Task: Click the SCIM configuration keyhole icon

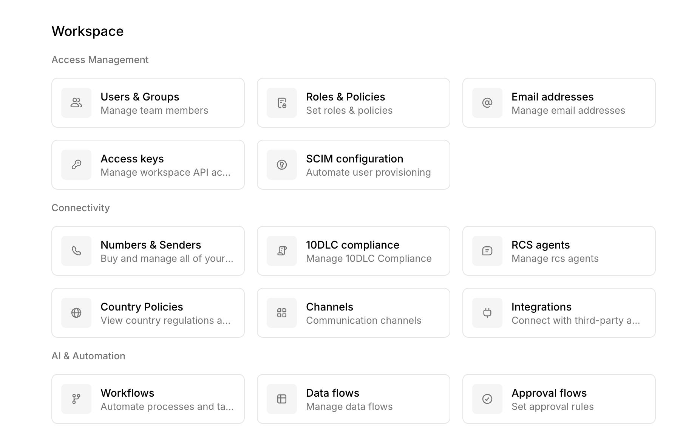Action: click(x=282, y=165)
